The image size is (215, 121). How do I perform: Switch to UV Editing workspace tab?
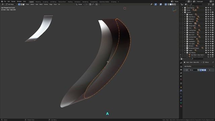tap(53, 2)
